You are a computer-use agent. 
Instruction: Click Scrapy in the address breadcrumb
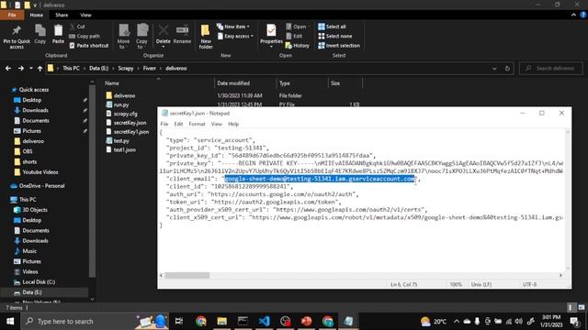pos(126,69)
